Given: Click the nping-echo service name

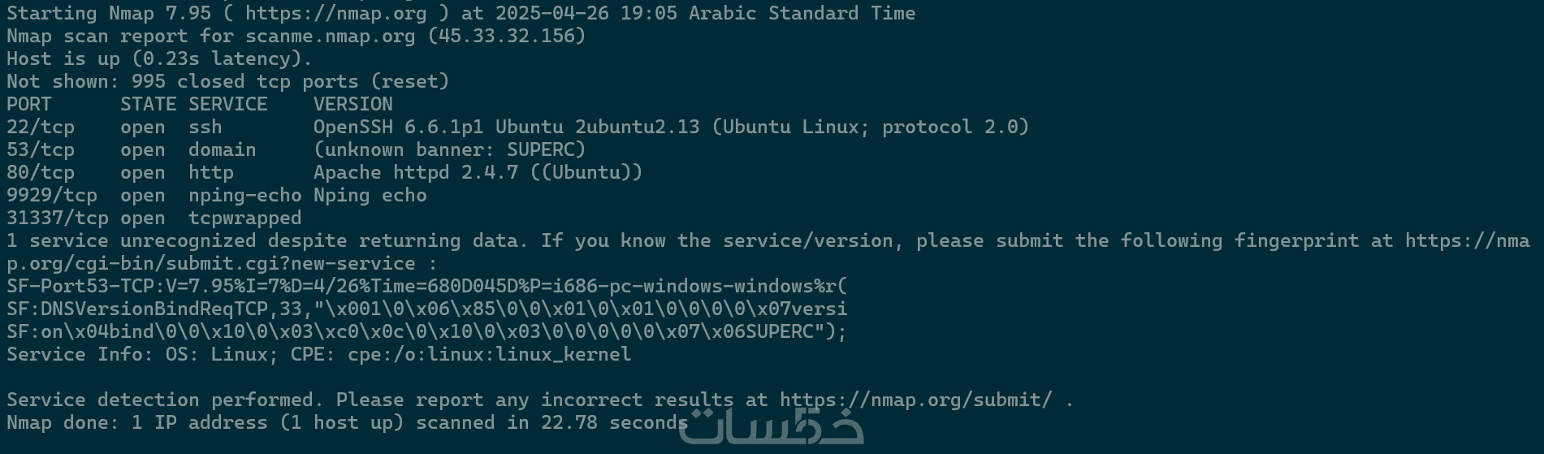Looking at the screenshot, I should [245, 196].
